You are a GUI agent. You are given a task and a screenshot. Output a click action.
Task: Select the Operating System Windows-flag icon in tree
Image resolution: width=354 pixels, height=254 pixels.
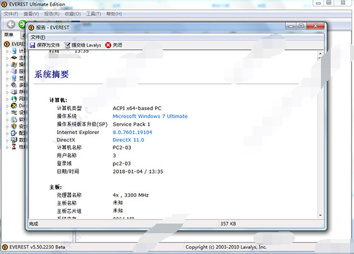[14, 65]
